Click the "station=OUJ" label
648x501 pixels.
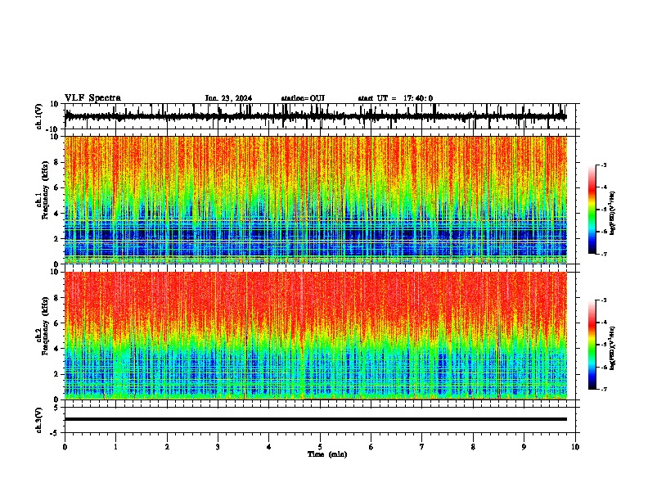pos(303,98)
